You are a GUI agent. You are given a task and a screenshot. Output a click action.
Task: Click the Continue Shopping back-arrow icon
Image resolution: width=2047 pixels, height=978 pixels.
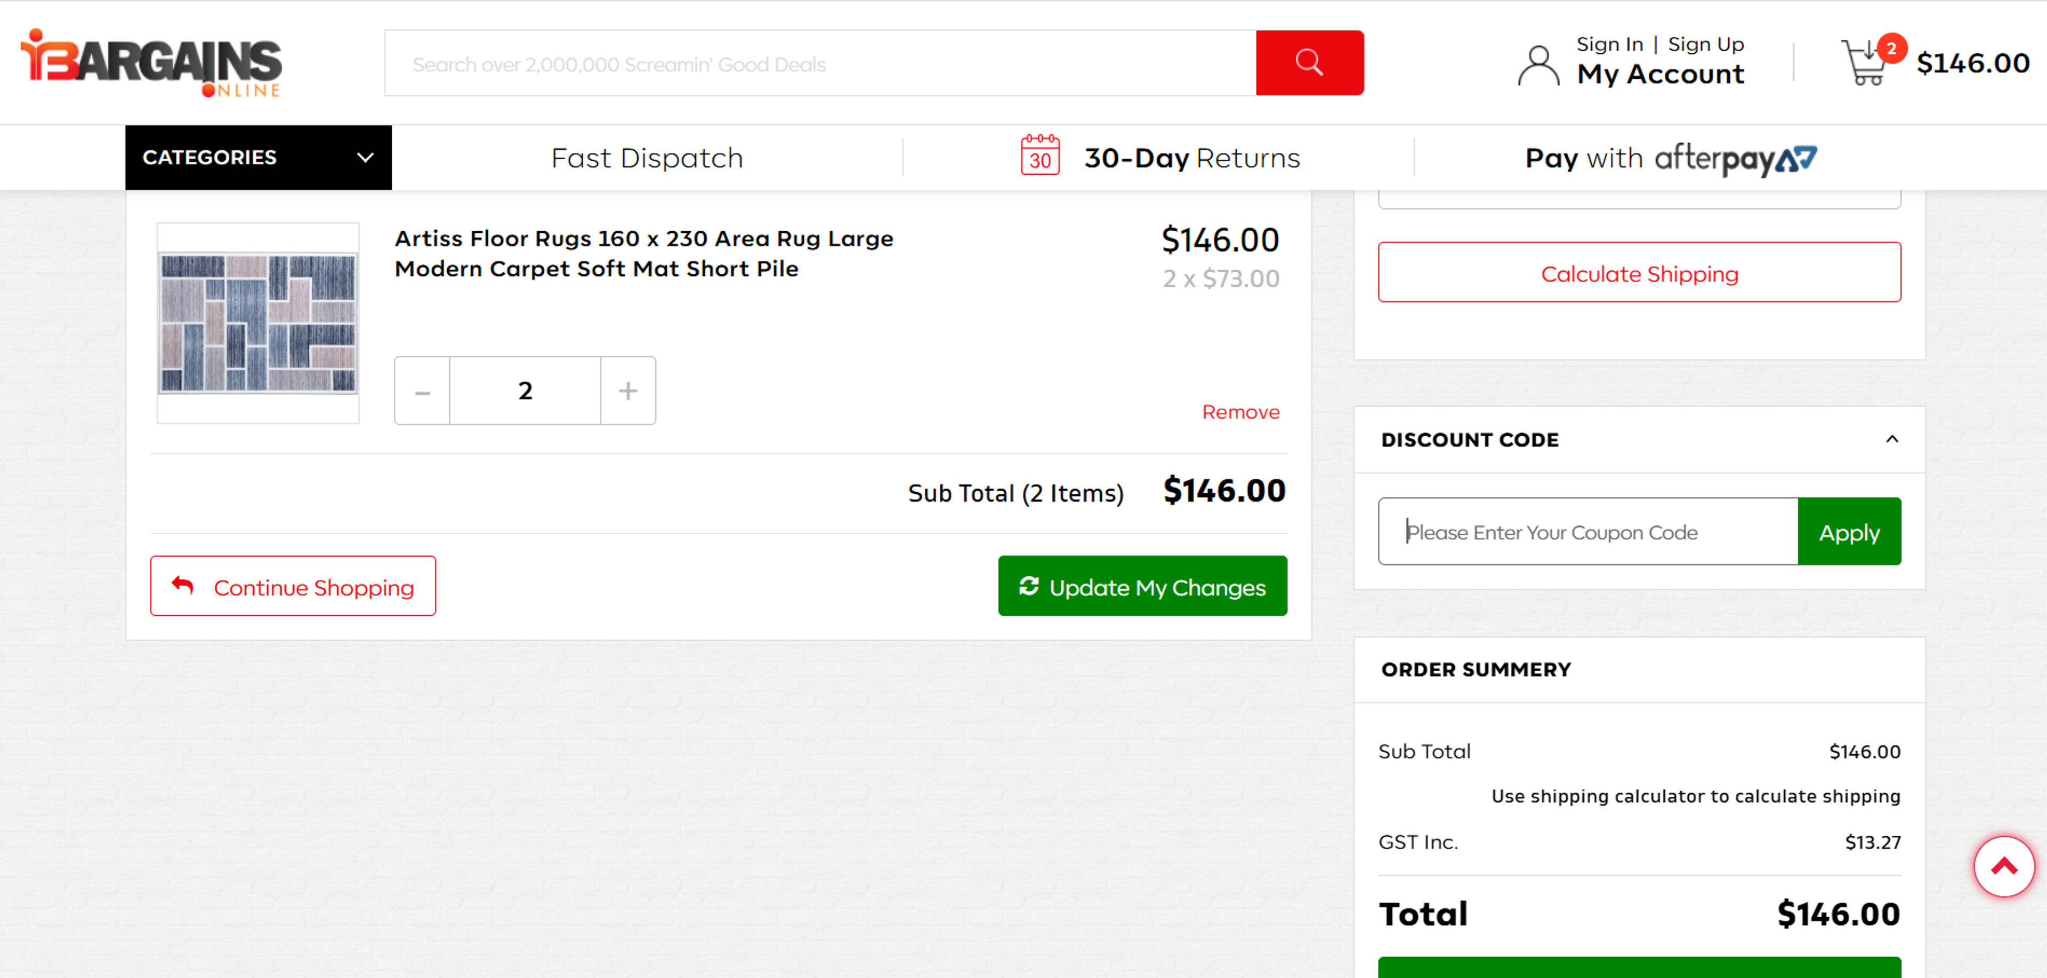coord(183,585)
